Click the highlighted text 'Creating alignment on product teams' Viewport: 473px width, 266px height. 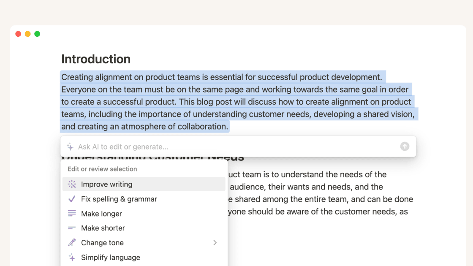(130, 77)
